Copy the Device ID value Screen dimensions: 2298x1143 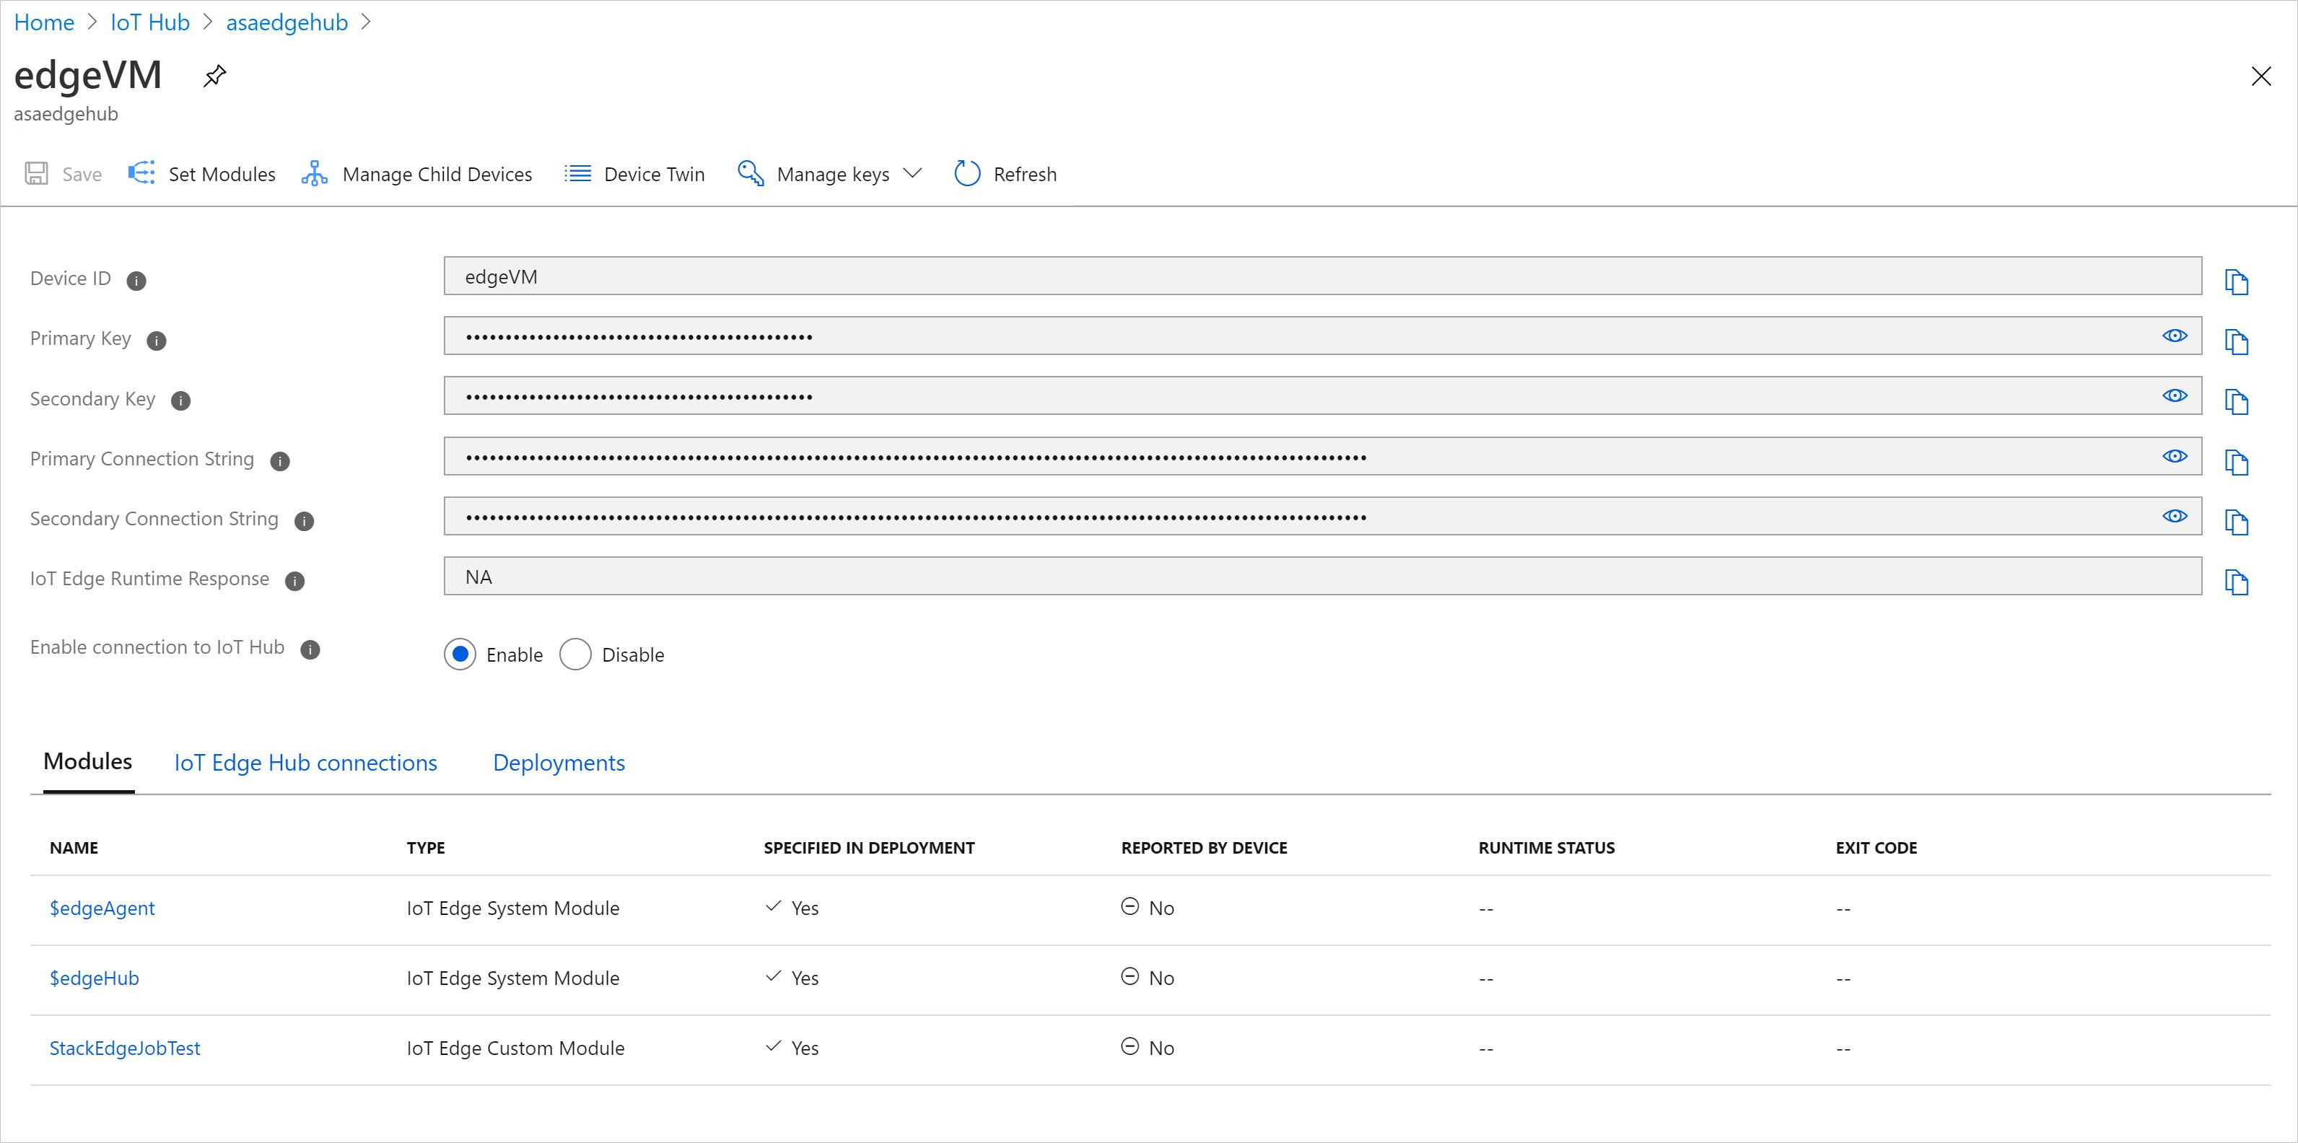pyautogui.click(x=2235, y=281)
